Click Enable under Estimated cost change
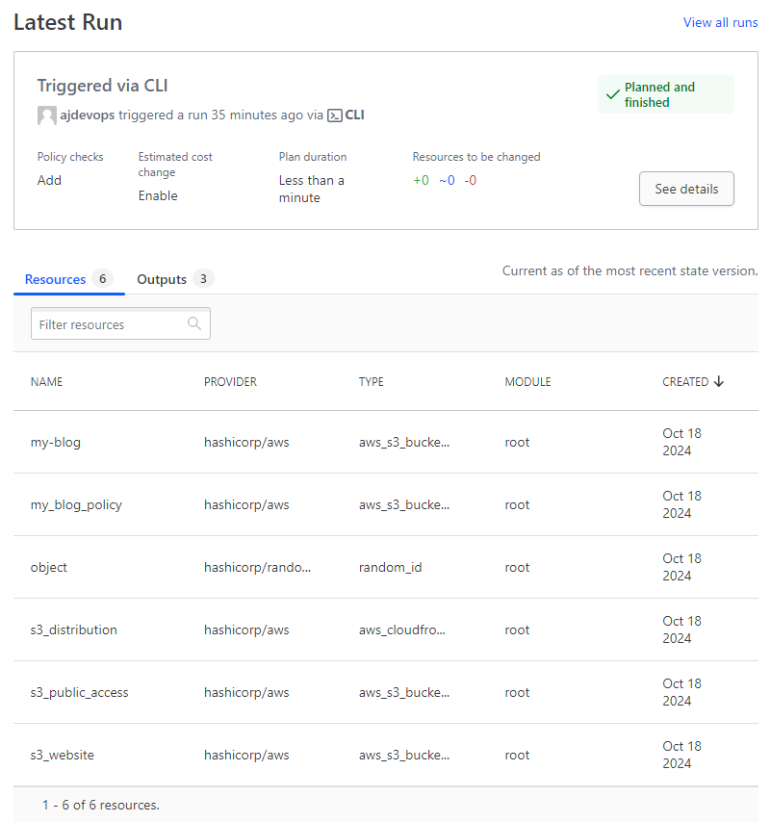771x822 pixels. [x=158, y=195]
